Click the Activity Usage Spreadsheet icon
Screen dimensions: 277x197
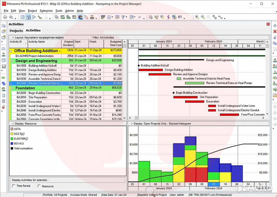tap(63, 17)
